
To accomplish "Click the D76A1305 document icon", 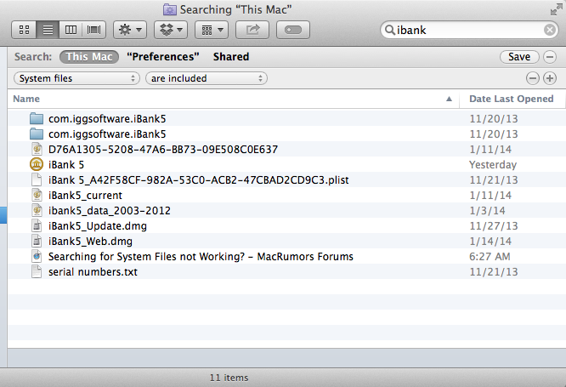I will point(37,149).
